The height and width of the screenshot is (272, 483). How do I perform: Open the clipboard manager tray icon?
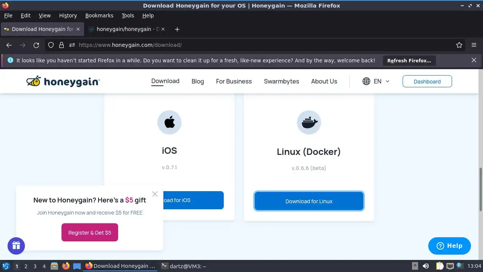(440, 266)
